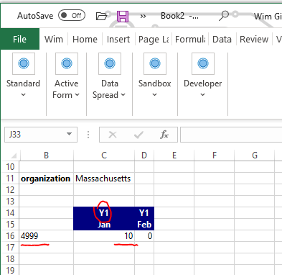Click the Data Spread ribbon icon
The image size is (282, 275).
pos(110,63)
